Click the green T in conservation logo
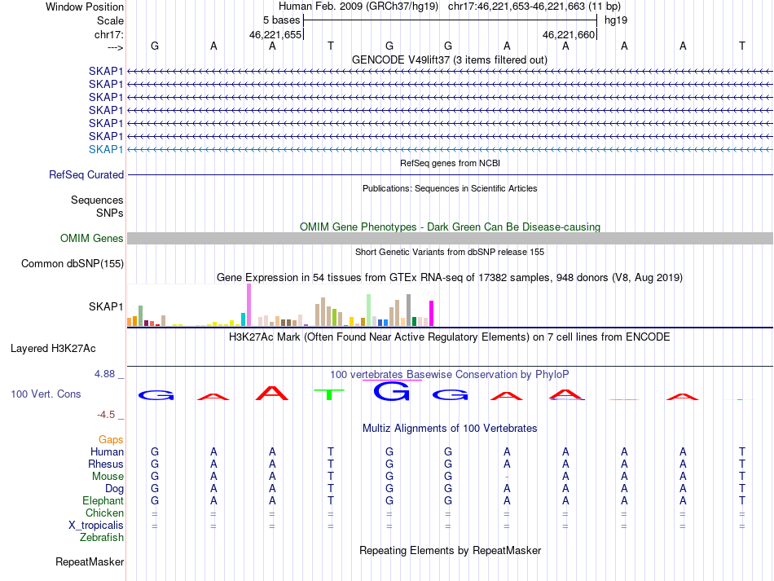 tap(330, 394)
